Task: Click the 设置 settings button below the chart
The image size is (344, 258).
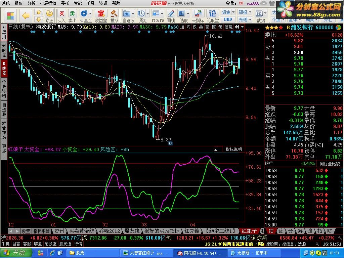Action: [x=26, y=231]
